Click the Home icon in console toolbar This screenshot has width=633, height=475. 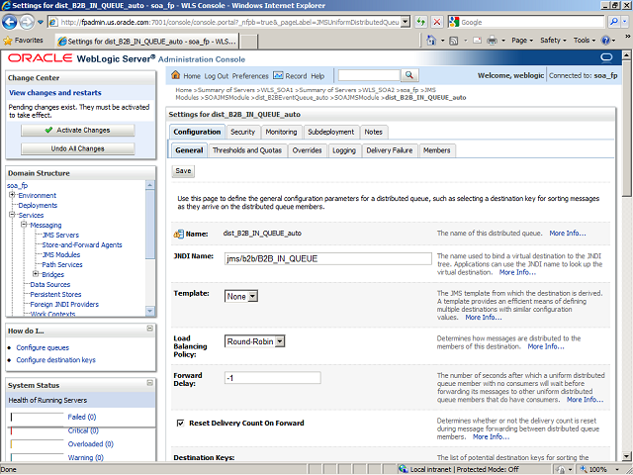point(176,75)
